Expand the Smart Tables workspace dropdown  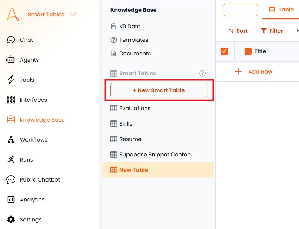(x=73, y=14)
